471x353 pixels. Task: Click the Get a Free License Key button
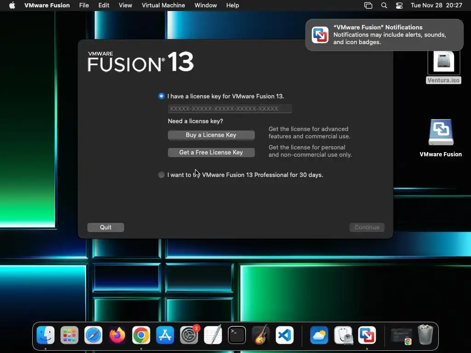[x=211, y=153]
